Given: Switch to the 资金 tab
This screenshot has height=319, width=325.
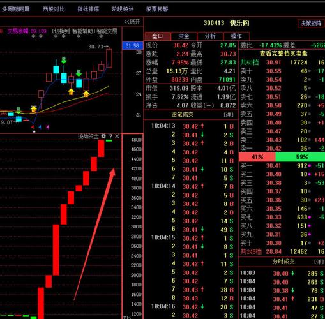Looking at the screenshot, I should point(184,36).
